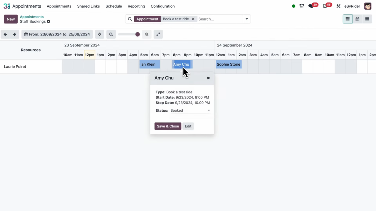Open the Reporting menu
The height and width of the screenshot is (211, 376).
click(x=136, y=6)
